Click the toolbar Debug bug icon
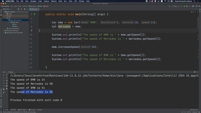 (x=184, y=6)
